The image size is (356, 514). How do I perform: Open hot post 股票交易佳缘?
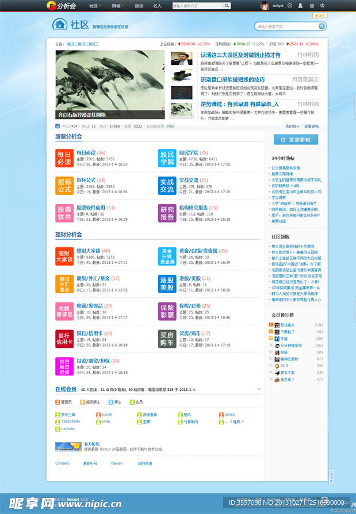pyautogui.click(x=282, y=174)
